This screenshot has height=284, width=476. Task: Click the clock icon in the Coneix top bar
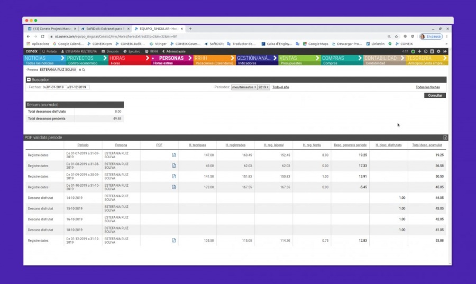(426, 52)
